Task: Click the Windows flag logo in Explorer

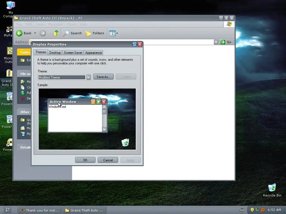Action: [x=229, y=24]
